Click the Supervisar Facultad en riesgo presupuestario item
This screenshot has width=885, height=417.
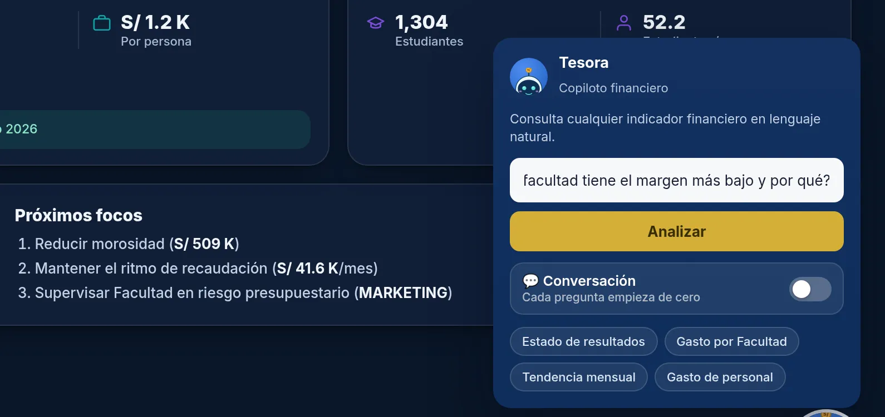235,292
